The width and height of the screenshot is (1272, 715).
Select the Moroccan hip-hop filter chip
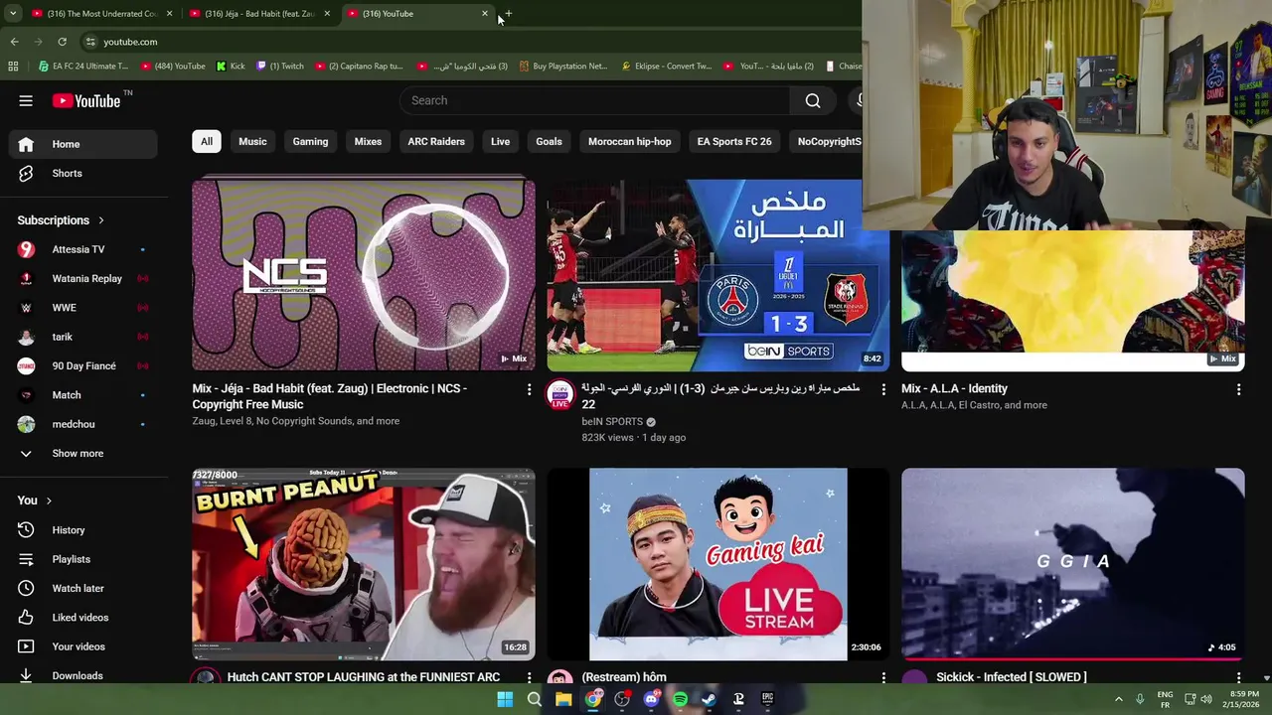[x=629, y=141]
